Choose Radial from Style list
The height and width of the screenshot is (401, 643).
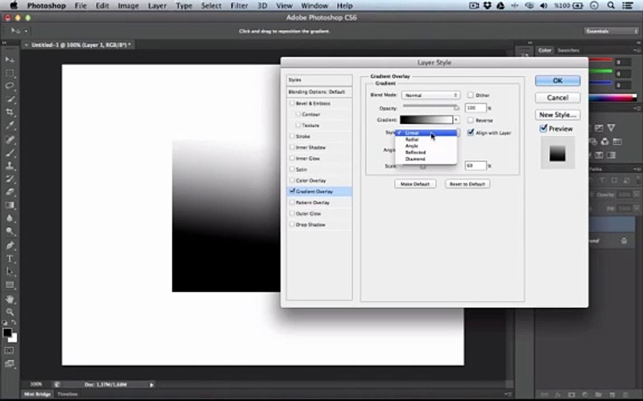tap(426, 140)
